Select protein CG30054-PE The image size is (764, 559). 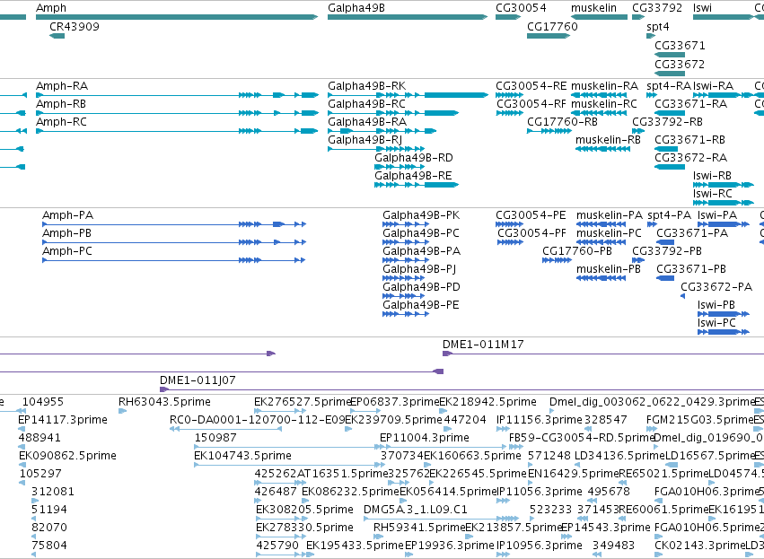pos(509,224)
